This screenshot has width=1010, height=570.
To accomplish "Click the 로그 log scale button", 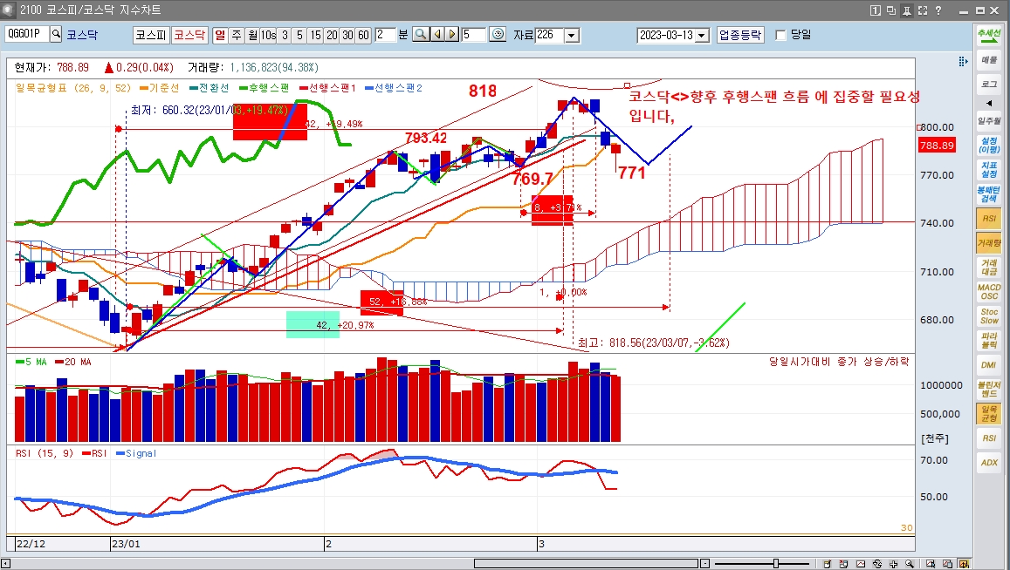I will [x=989, y=85].
